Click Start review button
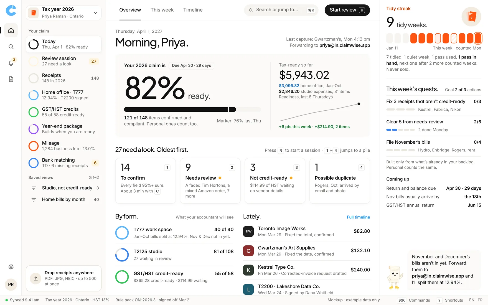488x305 pixels. [347, 10]
